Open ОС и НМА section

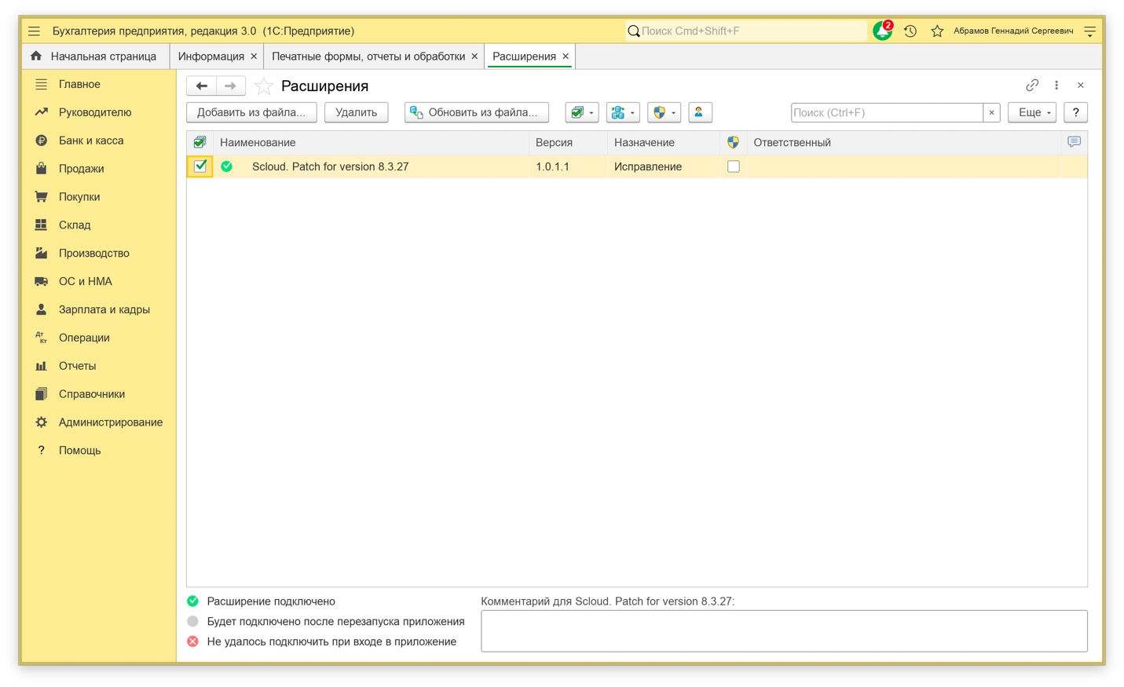[86, 282]
